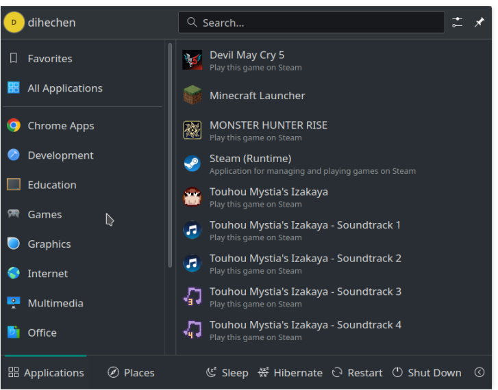Choose the Chrome Apps category label
This screenshot has height=390, width=498.
[61, 126]
